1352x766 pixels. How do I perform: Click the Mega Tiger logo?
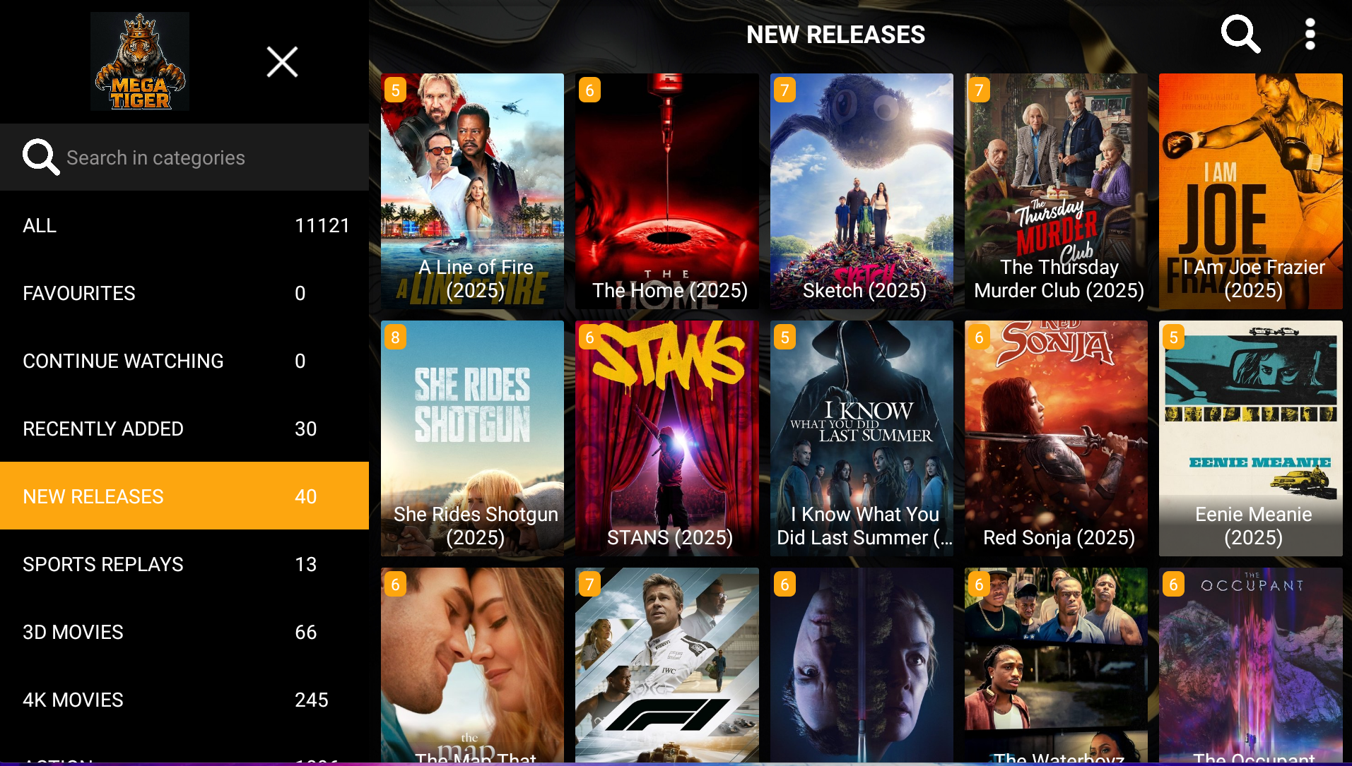click(x=140, y=61)
